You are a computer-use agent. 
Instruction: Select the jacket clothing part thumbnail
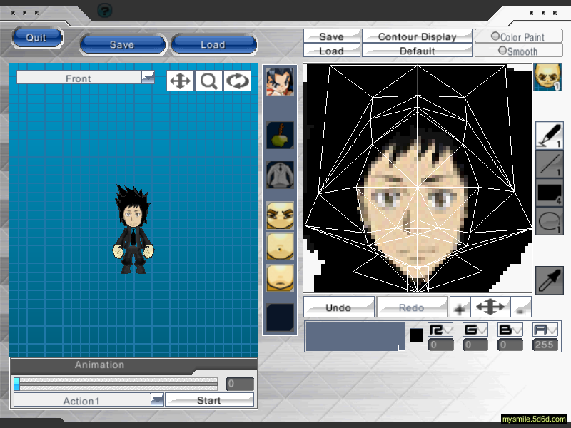click(280, 174)
